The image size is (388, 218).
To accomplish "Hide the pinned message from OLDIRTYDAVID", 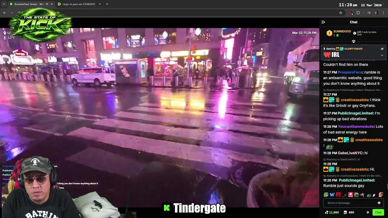I will pos(382,49).
